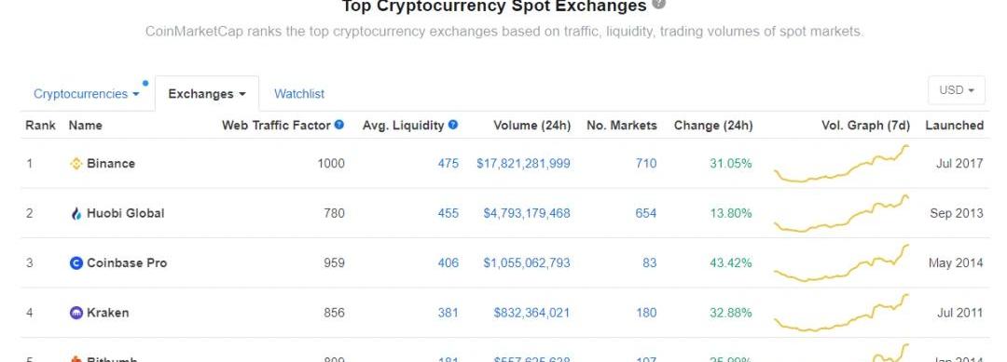Image resolution: width=1007 pixels, height=362 pixels.
Task: View Coinbase Pro 7d volume graph
Action: click(x=842, y=262)
